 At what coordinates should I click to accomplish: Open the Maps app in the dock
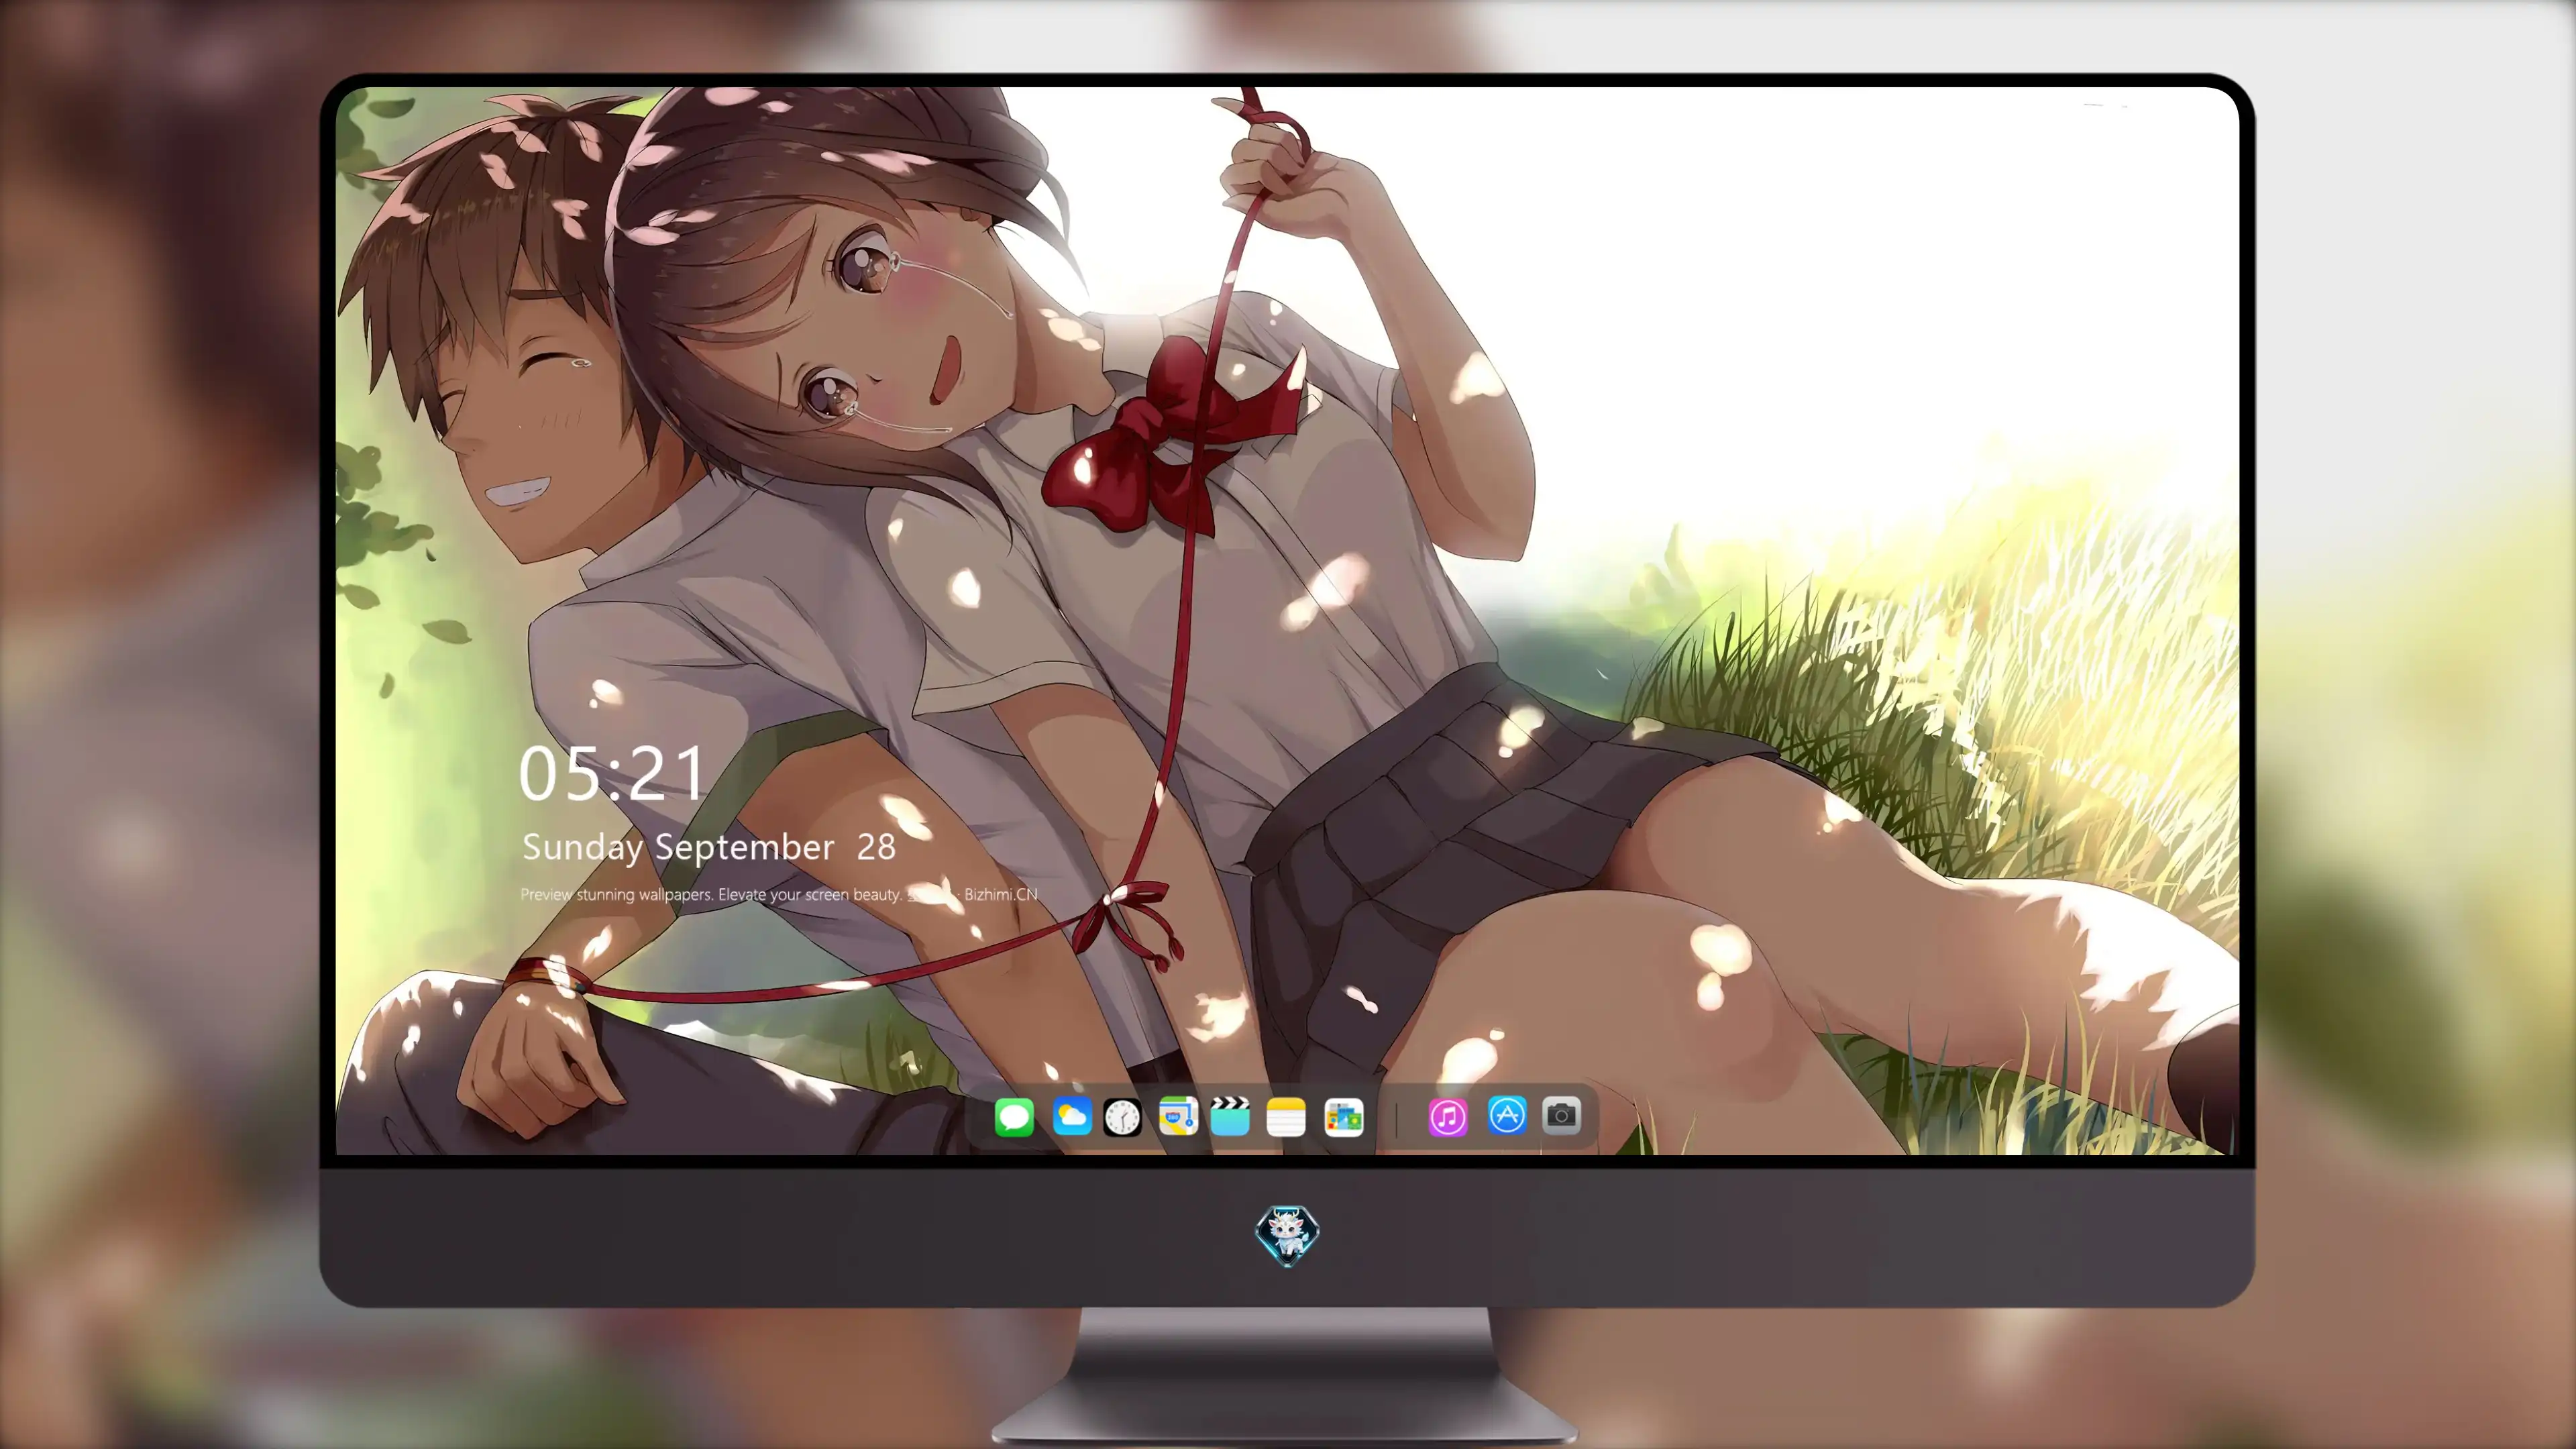coord(1178,1117)
